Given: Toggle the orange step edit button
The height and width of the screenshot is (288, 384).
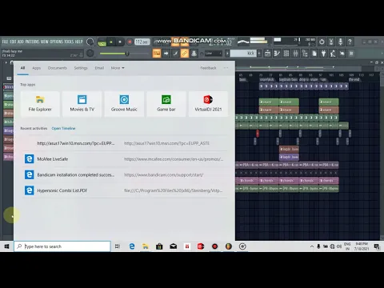Looking at the screenshot, I should pyautogui.click(x=157, y=54).
